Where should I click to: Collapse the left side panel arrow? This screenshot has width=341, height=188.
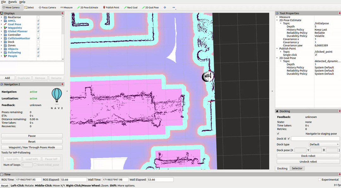coord(67,91)
